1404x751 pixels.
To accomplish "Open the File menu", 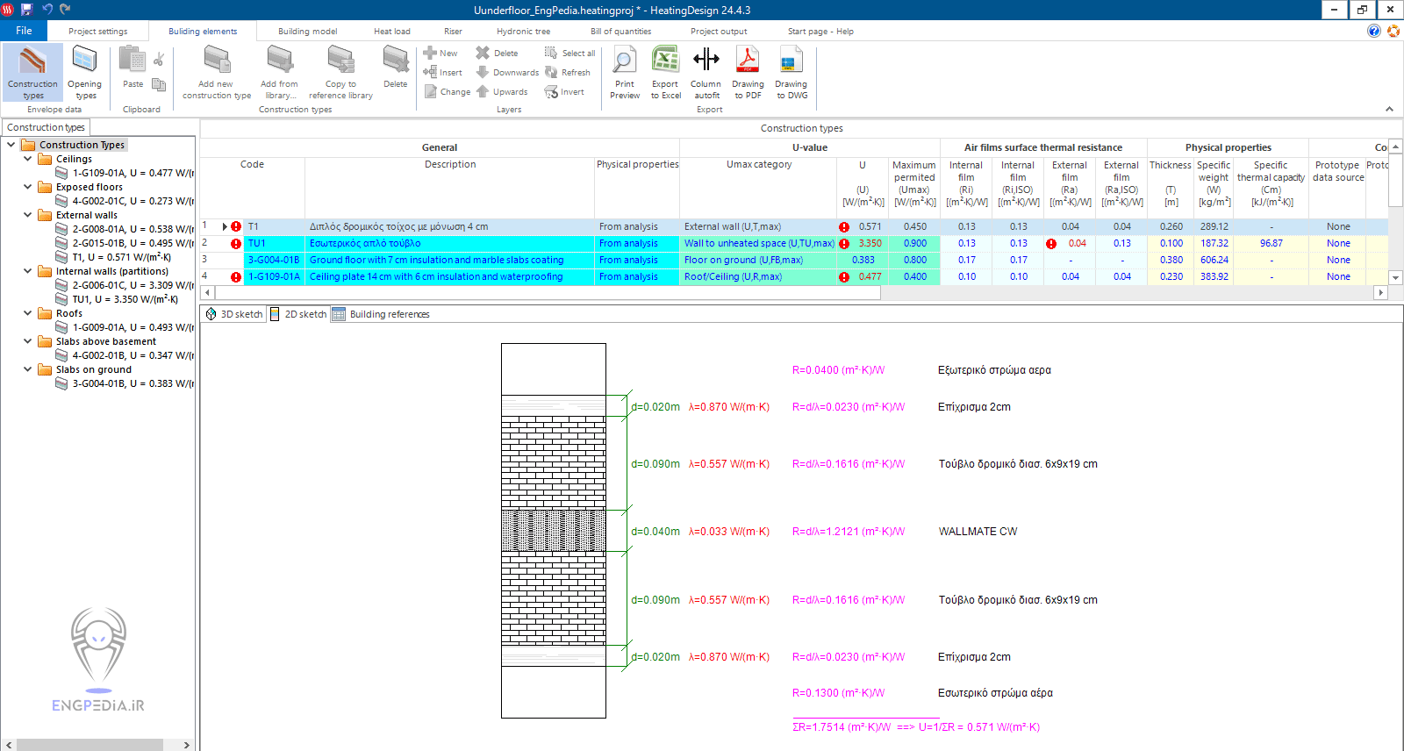I will tap(24, 31).
